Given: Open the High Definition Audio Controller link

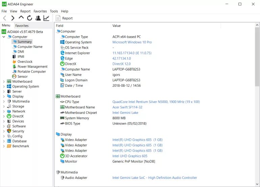Looking at the screenshot, I should (155, 178).
